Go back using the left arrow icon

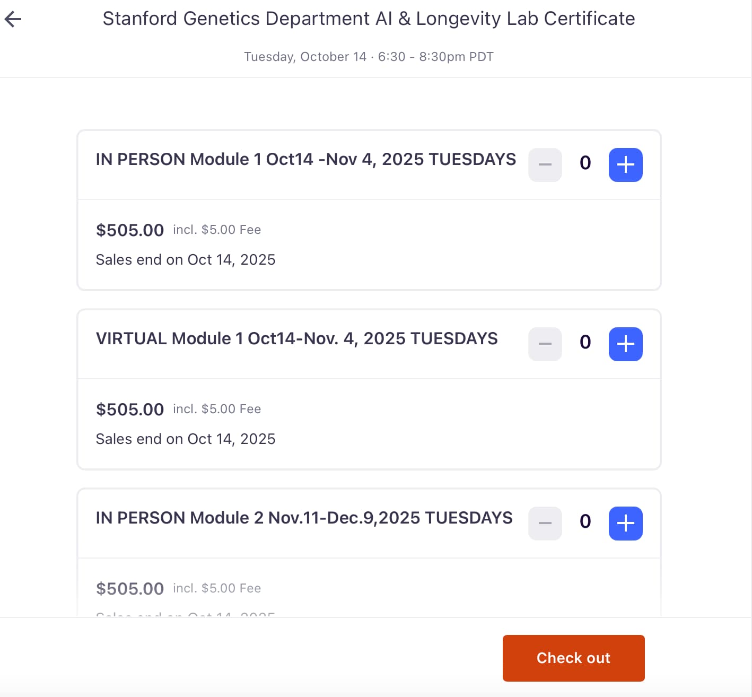[x=13, y=20]
